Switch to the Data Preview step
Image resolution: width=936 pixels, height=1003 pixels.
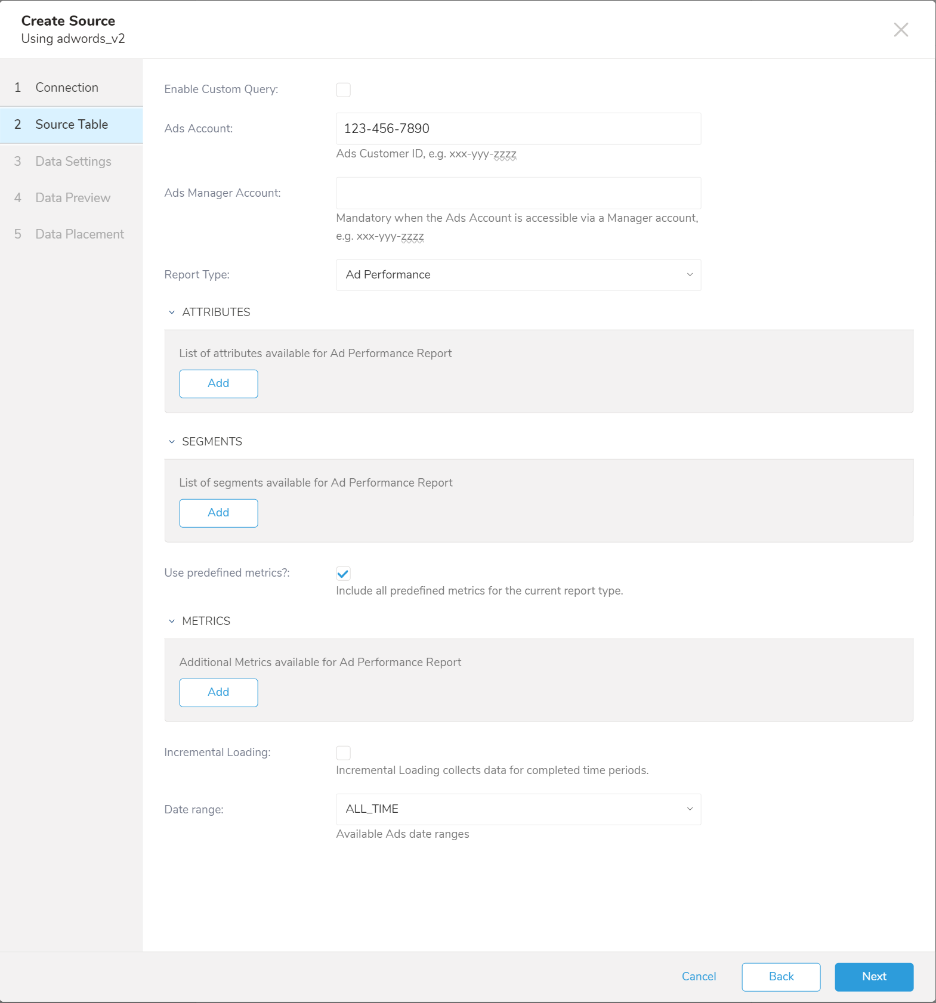click(x=73, y=198)
